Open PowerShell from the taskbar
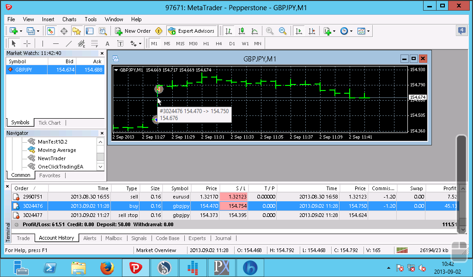This screenshot has width=473, height=277. 49,268
